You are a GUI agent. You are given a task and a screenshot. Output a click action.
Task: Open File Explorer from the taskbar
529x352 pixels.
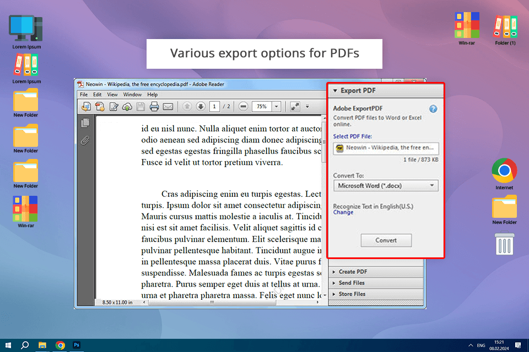(x=42, y=345)
